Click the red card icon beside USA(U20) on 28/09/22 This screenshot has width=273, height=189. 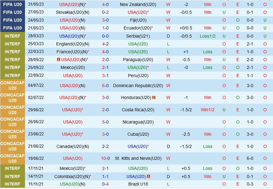click(x=58, y=60)
